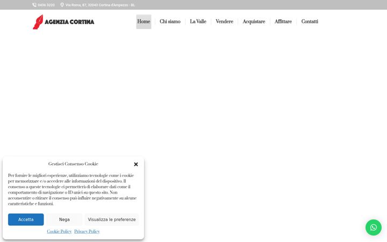Click phone number 0436 3220

46,5
